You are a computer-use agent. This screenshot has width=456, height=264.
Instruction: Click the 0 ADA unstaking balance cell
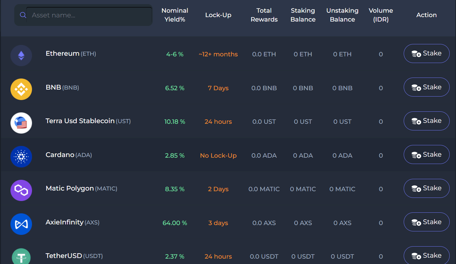(x=343, y=155)
